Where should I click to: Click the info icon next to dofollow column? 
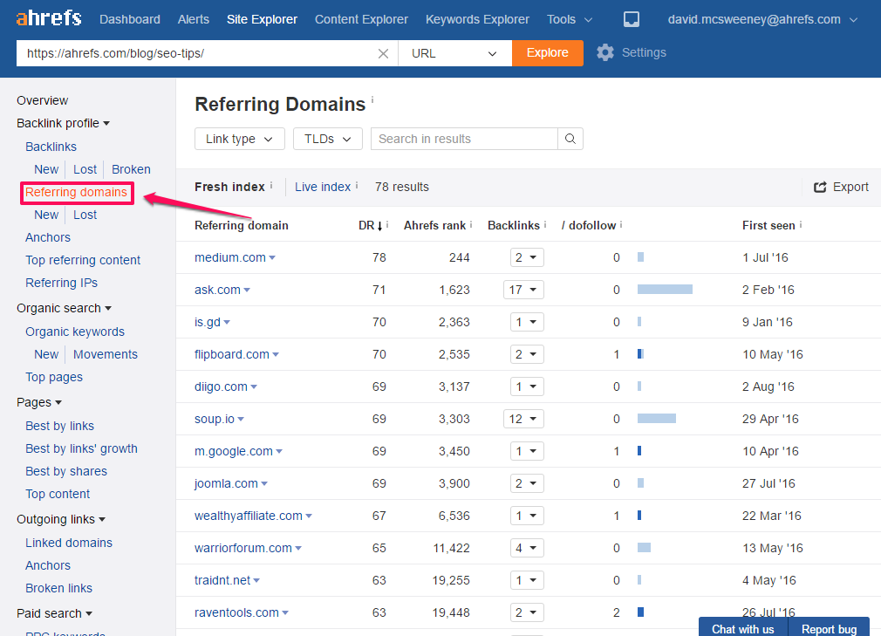tap(621, 224)
